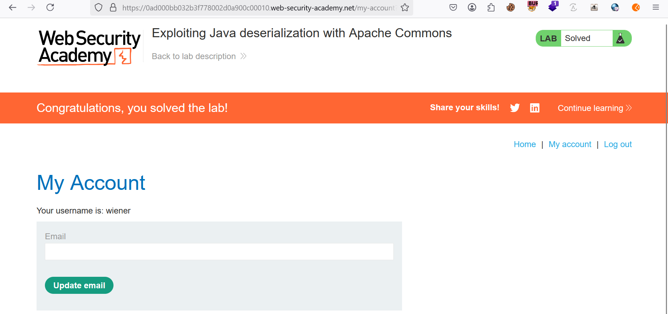
Task: Share on LinkedIn via its icon
Action: pyautogui.click(x=535, y=108)
